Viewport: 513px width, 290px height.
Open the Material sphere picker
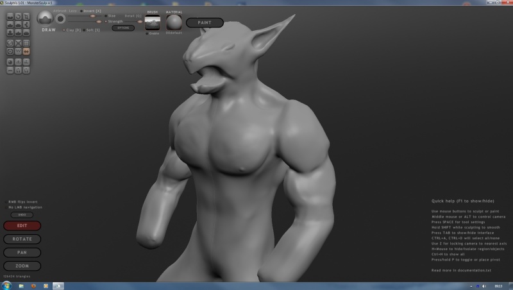tap(174, 22)
